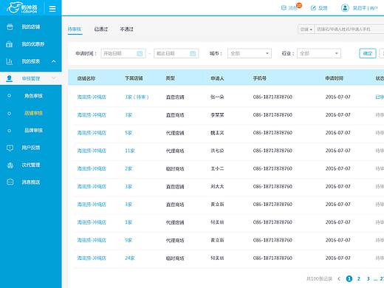Go to page 3

pyautogui.click(x=368, y=278)
